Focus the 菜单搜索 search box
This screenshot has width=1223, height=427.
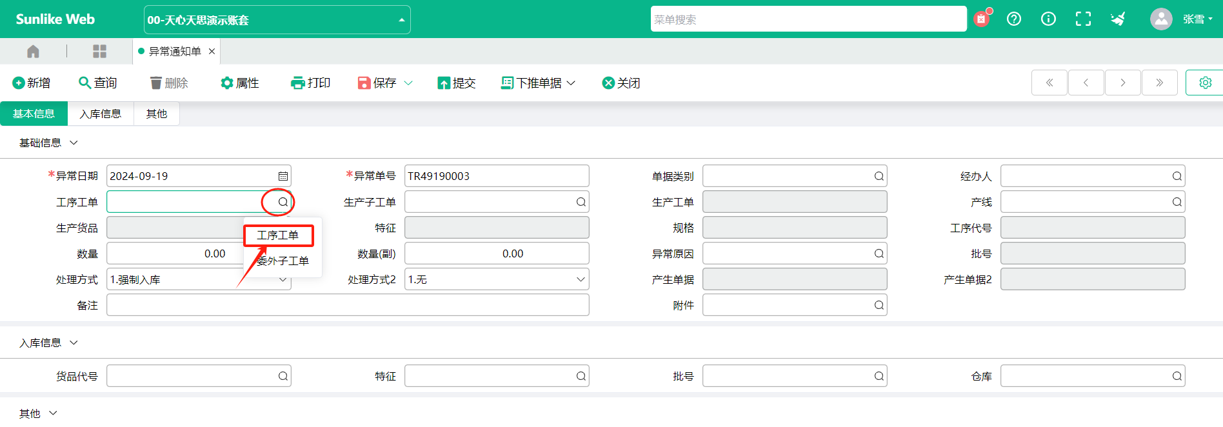(809, 19)
